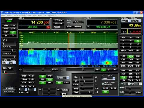The image size is (144, 108).
Task: Click the play triangle icon under BYP
Action: 13,35
